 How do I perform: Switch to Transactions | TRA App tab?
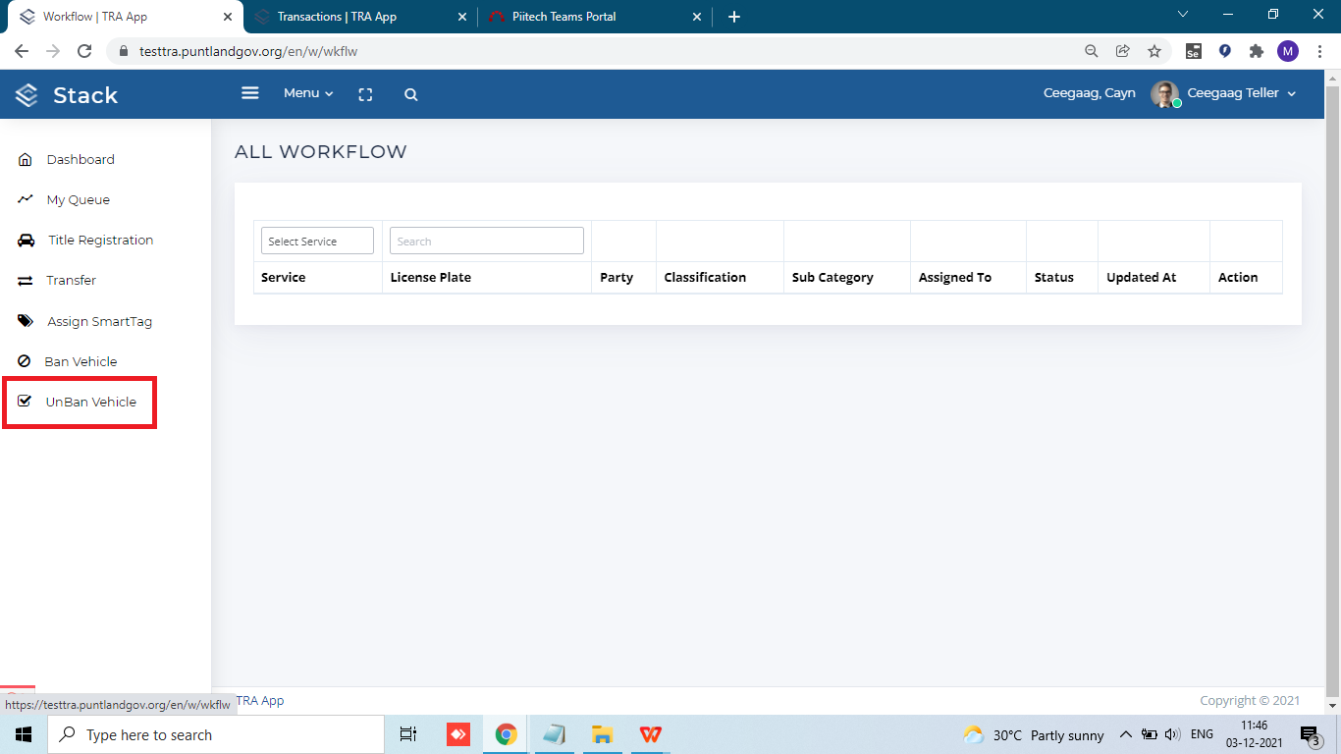pyautogui.click(x=359, y=17)
